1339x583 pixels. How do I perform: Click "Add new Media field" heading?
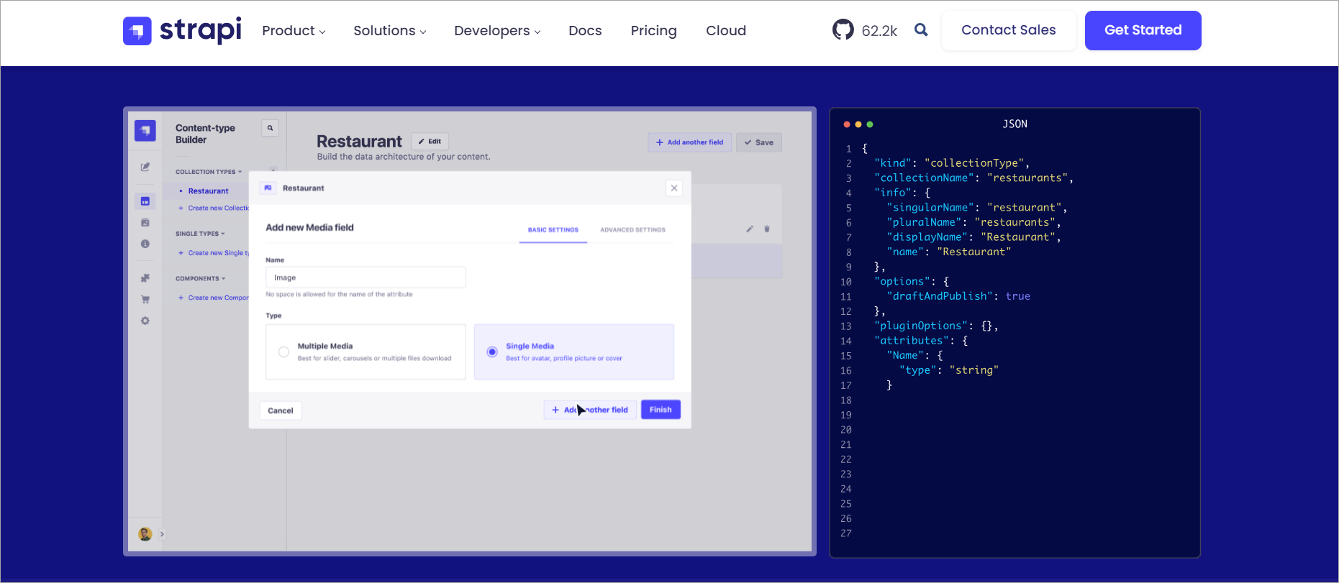coord(309,228)
